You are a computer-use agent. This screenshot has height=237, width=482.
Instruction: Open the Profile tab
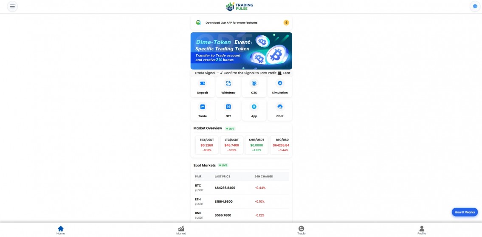[422, 230]
